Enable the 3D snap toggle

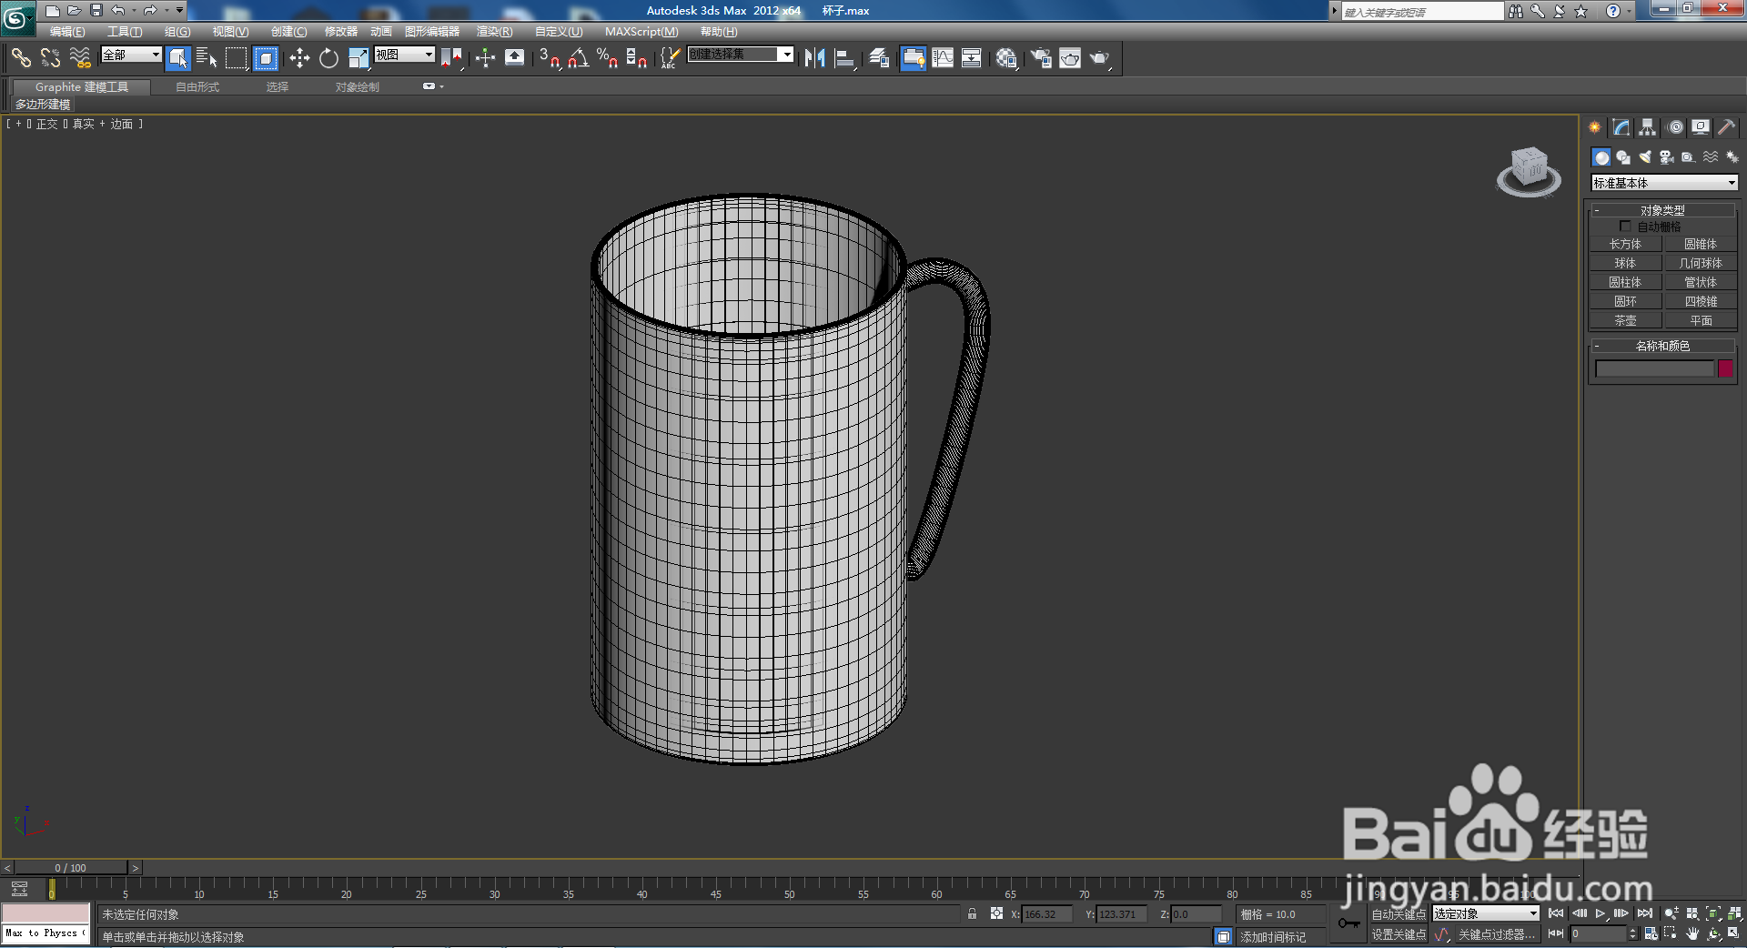546,58
